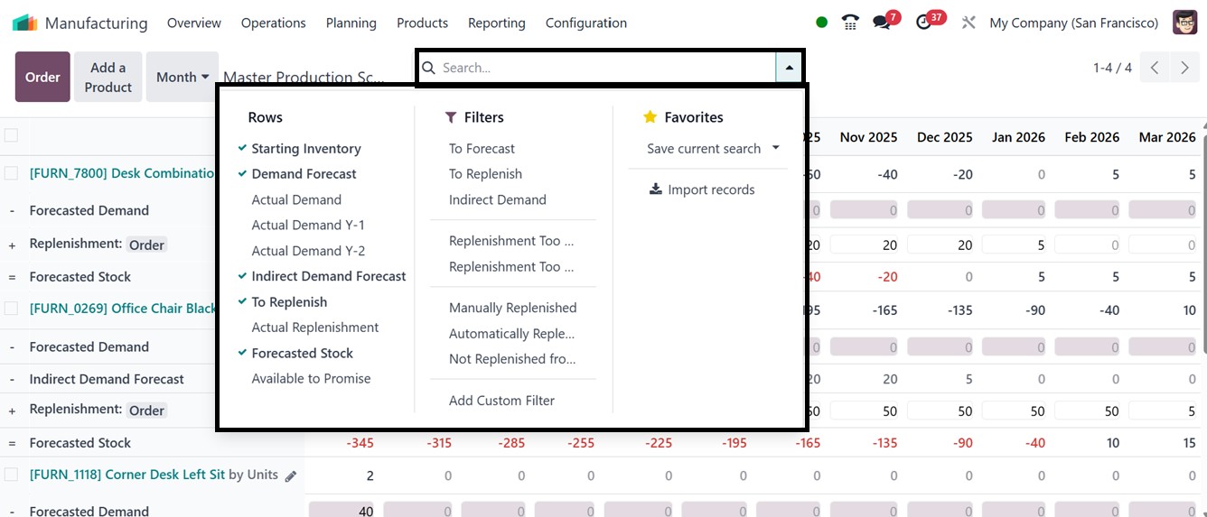Toggle the Actual Demand row option
This screenshot has width=1207, height=517.
(x=296, y=199)
